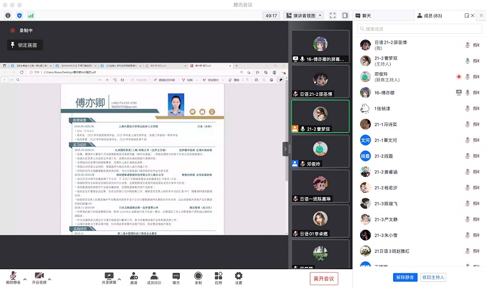The image size is (486, 288).
Task: Toggle the side panel layout icon
Action: click(346, 15)
